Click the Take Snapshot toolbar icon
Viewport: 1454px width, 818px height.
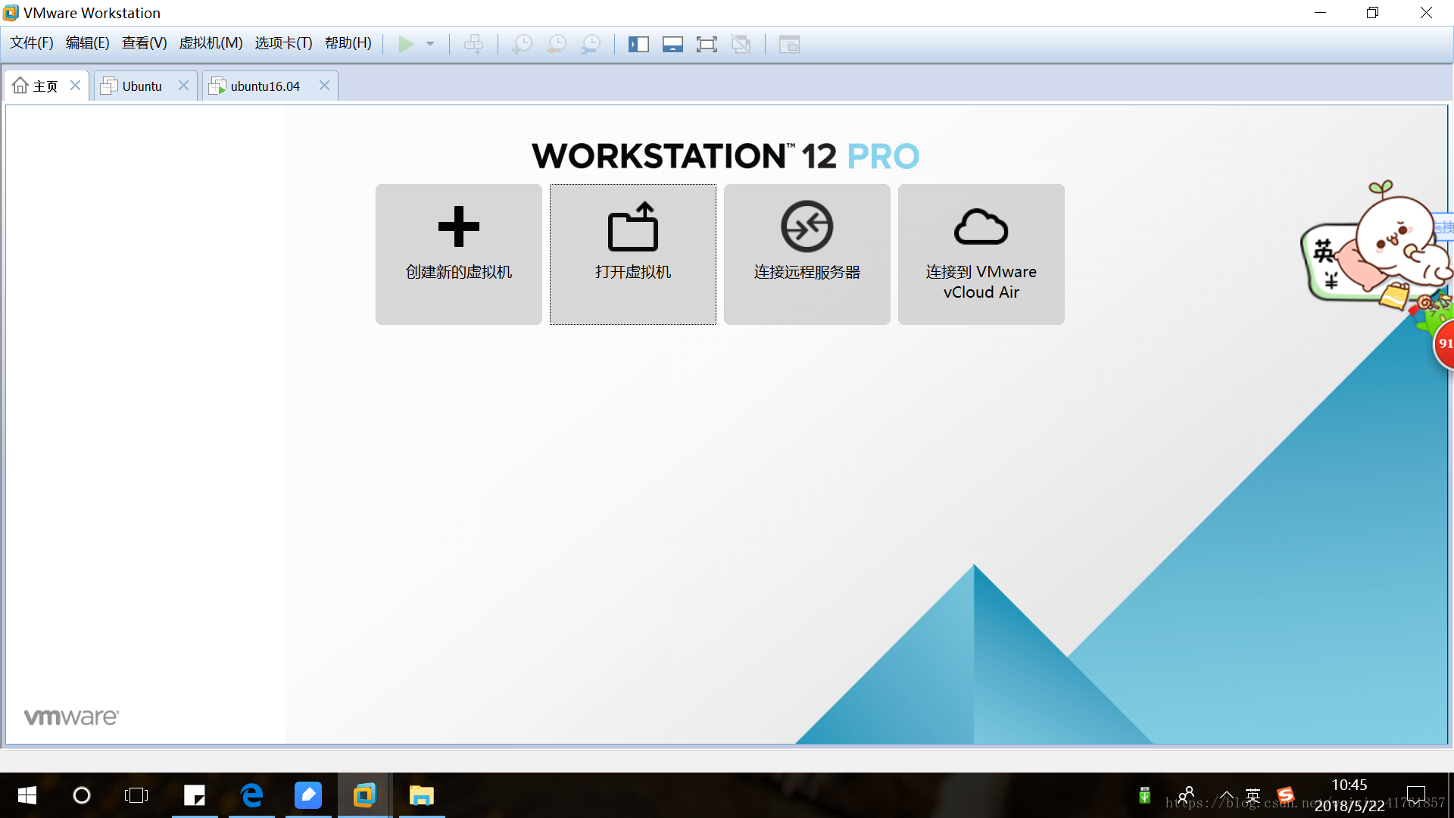point(522,44)
